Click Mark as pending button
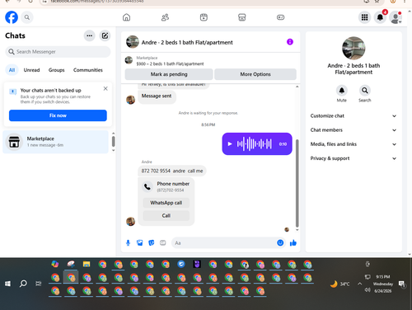The image size is (412, 310). [x=169, y=74]
